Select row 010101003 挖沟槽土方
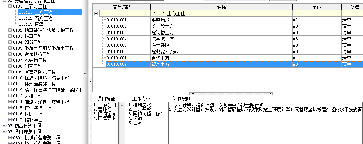The height and width of the screenshot is (144, 363). [234, 32]
